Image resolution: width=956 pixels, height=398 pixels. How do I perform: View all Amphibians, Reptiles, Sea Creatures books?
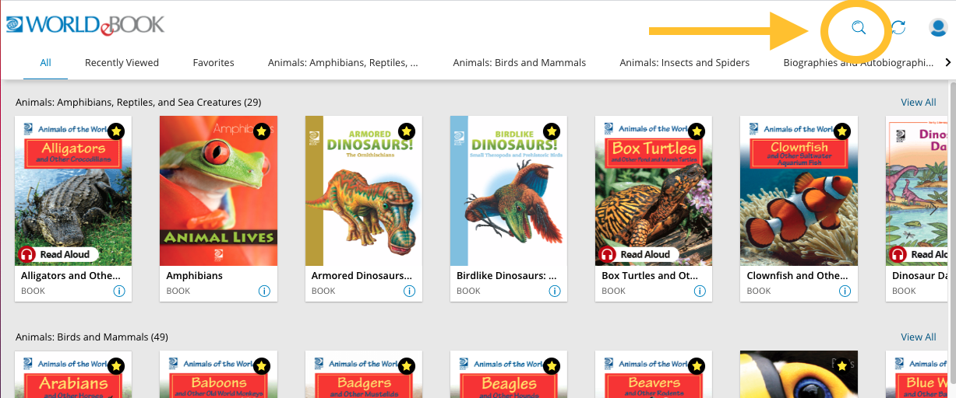[x=919, y=103]
